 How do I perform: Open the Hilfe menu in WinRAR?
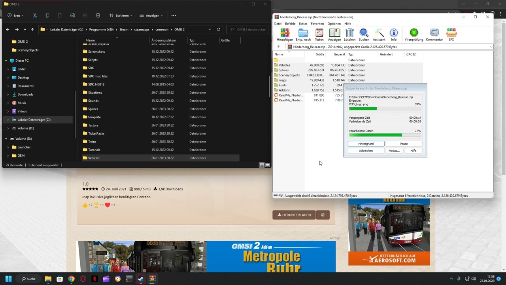point(348,24)
